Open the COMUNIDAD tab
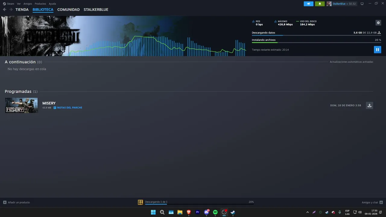Viewport: 386px width, 217px height. coord(68,10)
